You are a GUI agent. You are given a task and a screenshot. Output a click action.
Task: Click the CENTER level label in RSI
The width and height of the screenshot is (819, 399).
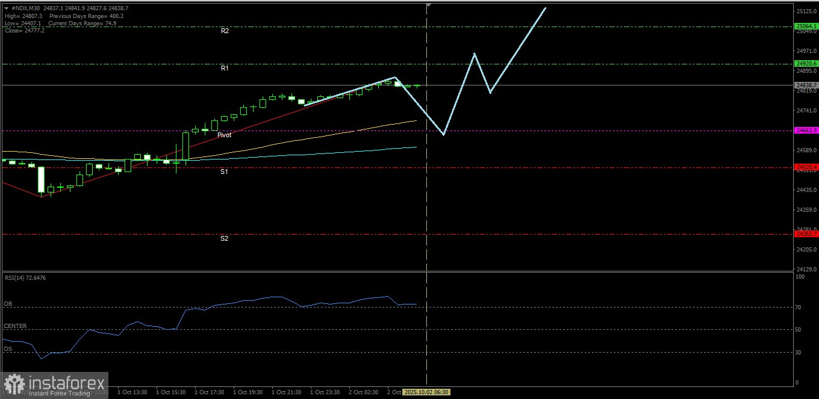(x=15, y=326)
